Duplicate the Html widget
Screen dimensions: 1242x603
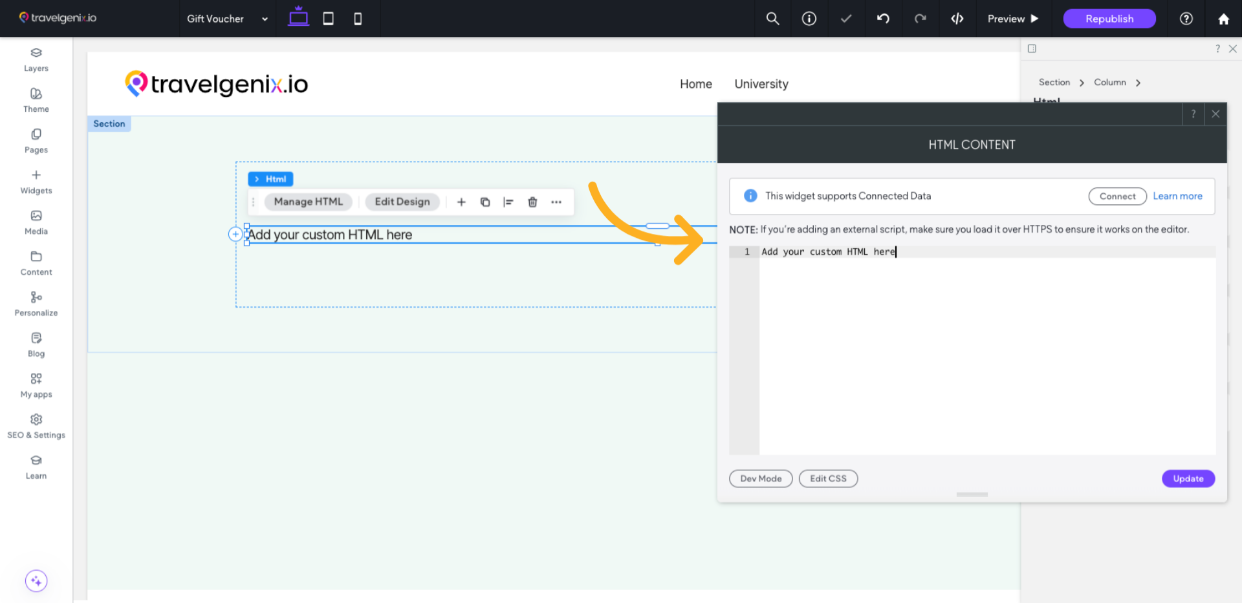485,202
